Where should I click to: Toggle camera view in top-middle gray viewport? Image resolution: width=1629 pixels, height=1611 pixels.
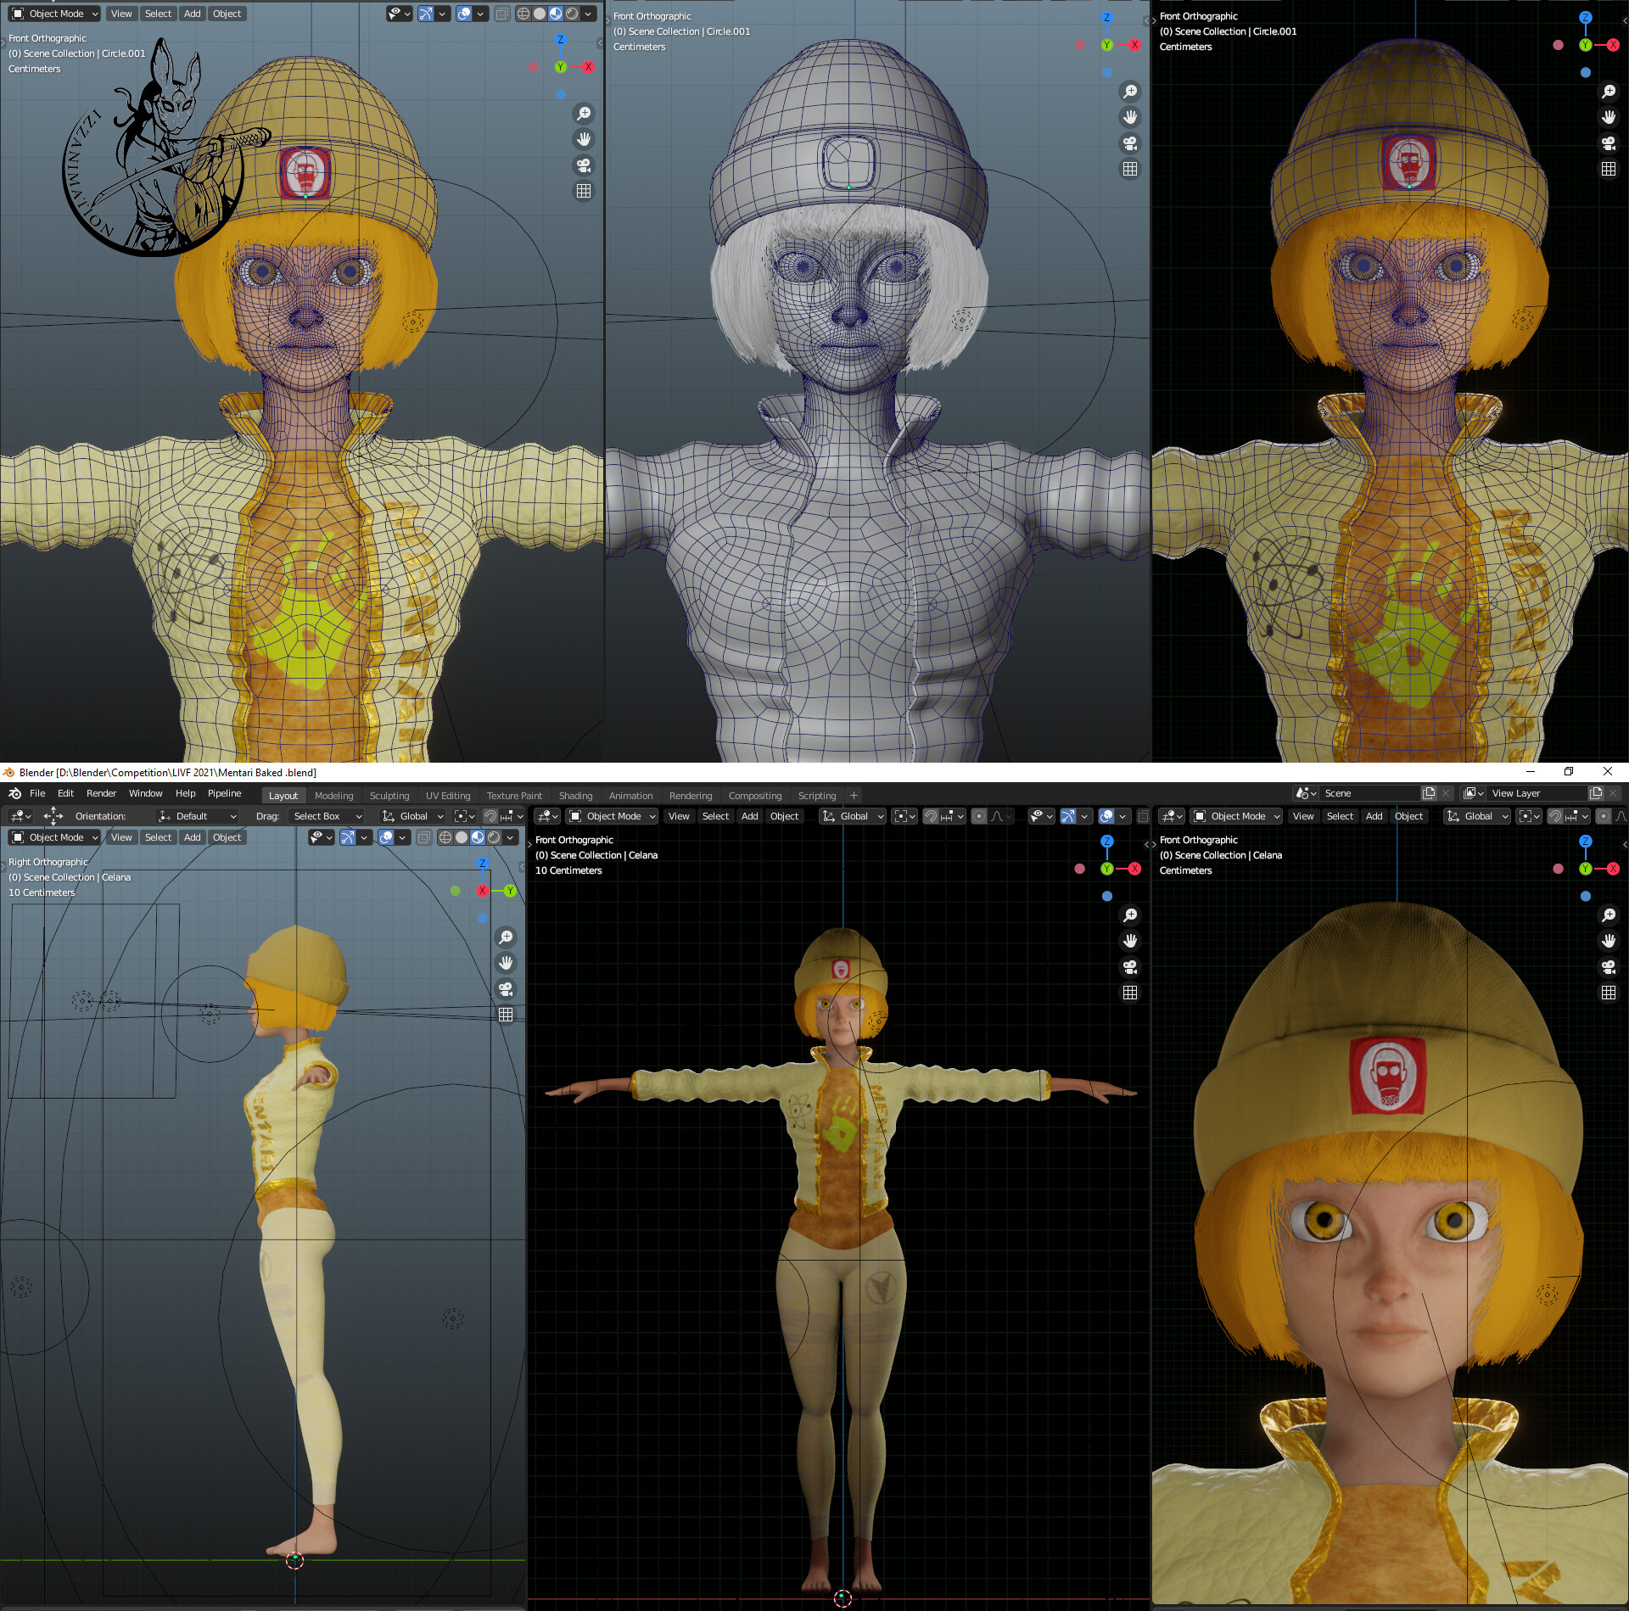tap(1130, 143)
